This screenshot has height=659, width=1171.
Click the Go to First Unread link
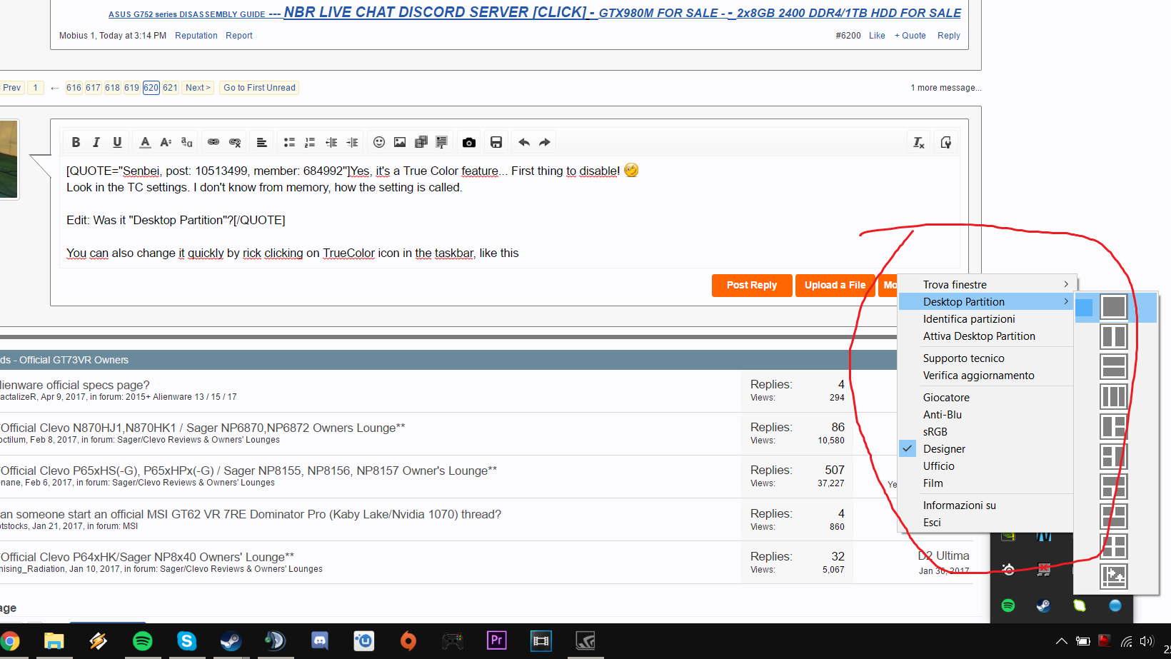pyautogui.click(x=259, y=88)
